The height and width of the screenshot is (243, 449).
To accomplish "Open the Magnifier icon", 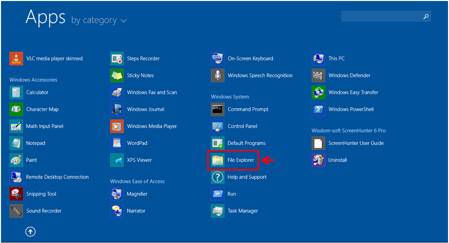I will pyautogui.click(x=117, y=194).
